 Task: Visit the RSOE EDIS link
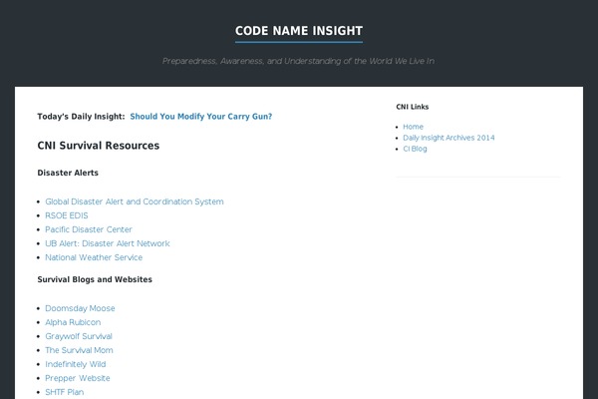point(67,215)
